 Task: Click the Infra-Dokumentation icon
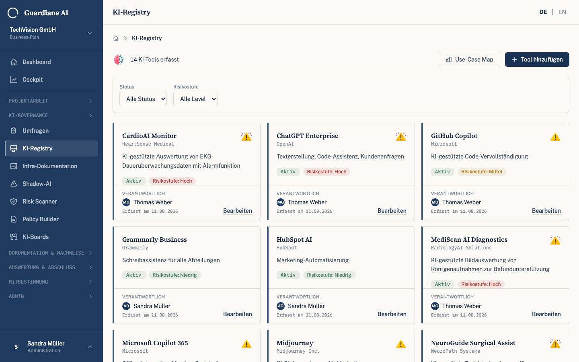coord(14,166)
